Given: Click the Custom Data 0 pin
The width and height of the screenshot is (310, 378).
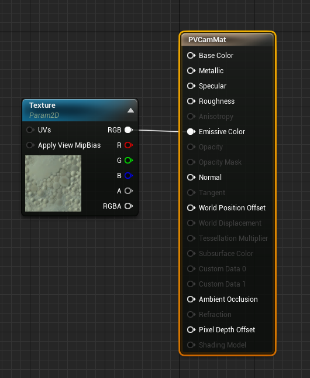Looking at the screenshot, I should pos(191,269).
